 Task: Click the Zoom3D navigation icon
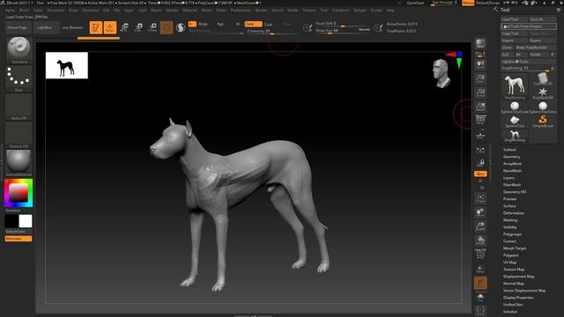pos(480,226)
